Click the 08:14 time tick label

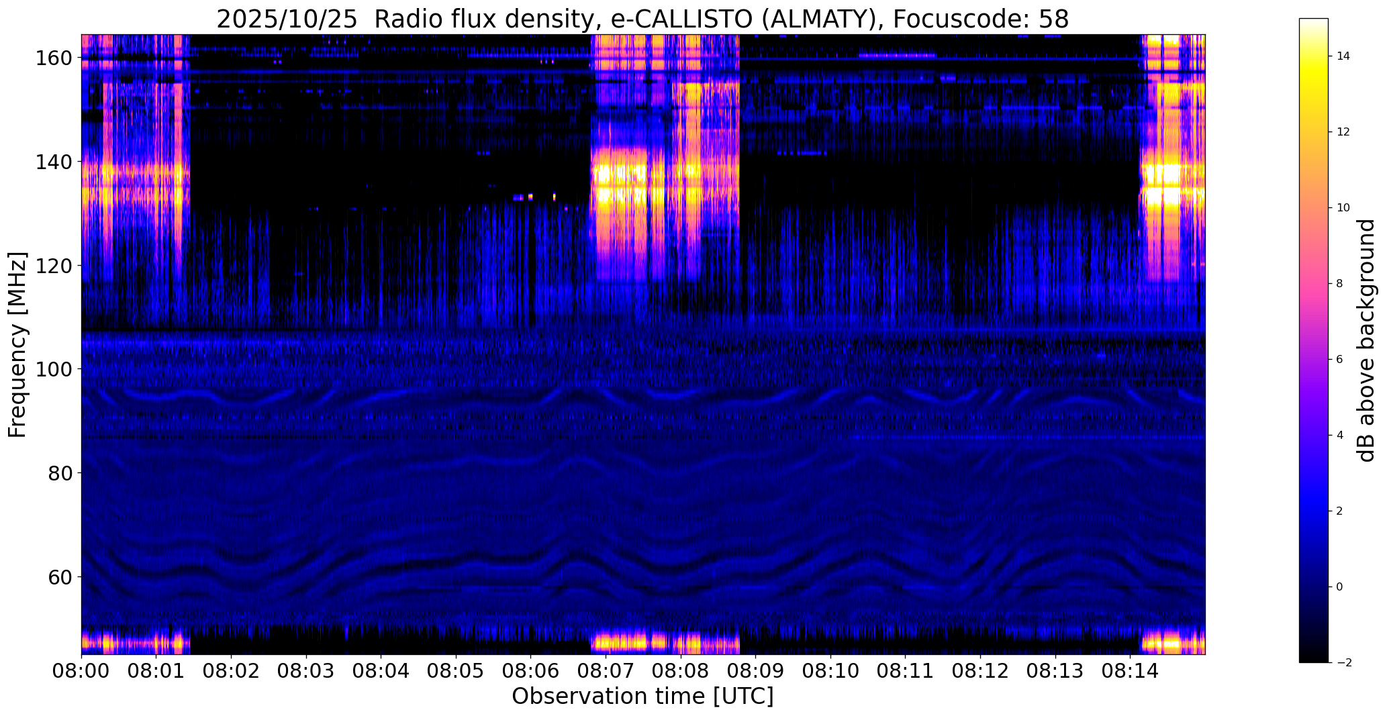click(x=1130, y=670)
